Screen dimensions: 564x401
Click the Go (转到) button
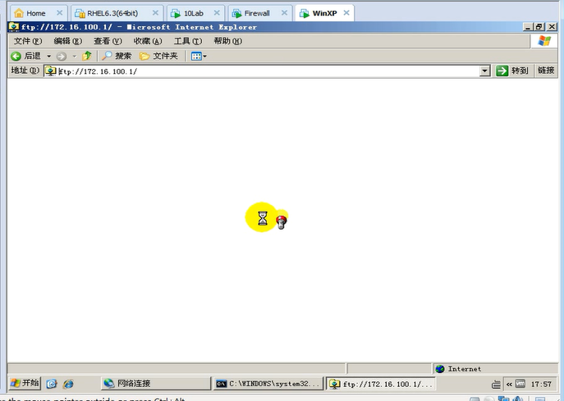[x=512, y=71]
